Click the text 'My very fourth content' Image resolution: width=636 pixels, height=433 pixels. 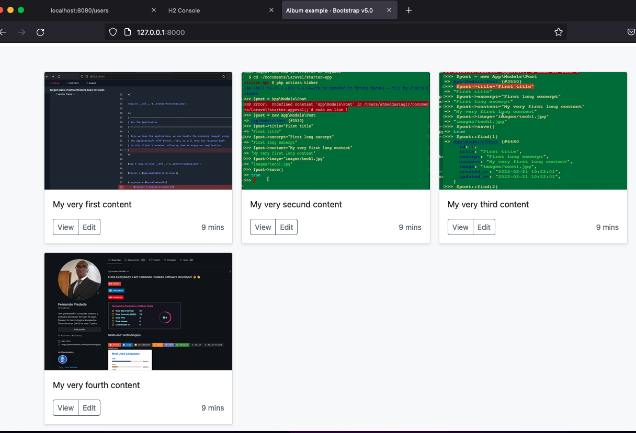(x=96, y=385)
